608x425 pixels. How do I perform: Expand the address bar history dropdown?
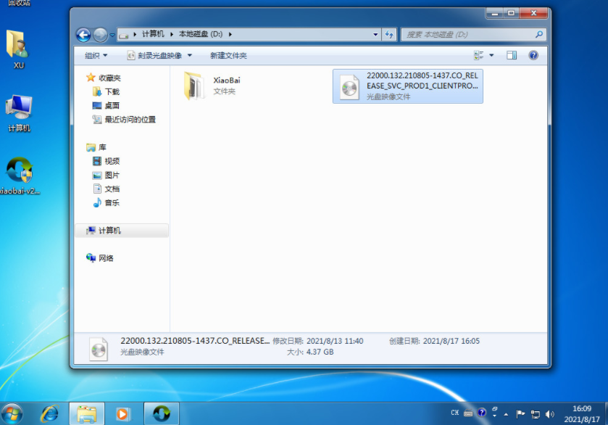(x=375, y=34)
